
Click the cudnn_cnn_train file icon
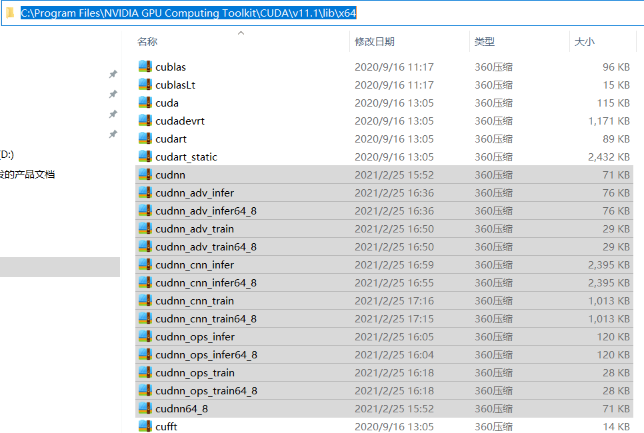(x=145, y=300)
